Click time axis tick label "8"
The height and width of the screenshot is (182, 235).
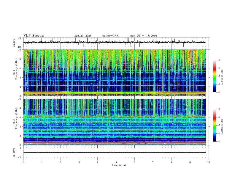point(172,162)
